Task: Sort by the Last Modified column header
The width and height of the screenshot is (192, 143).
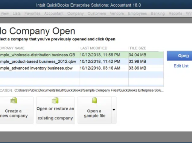Action: click(94, 48)
